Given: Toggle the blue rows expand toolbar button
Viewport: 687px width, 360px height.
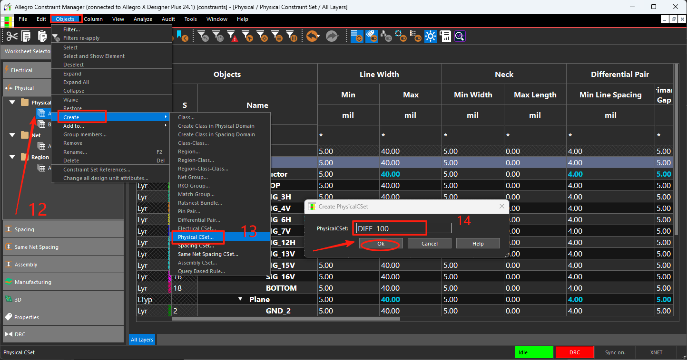Looking at the screenshot, I should pos(357,36).
